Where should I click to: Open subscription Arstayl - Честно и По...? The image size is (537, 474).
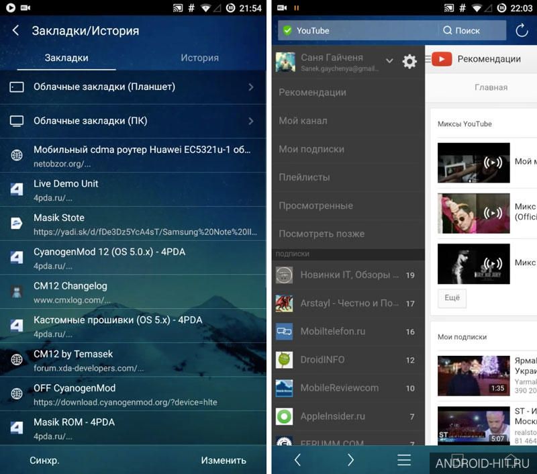pos(348,303)
